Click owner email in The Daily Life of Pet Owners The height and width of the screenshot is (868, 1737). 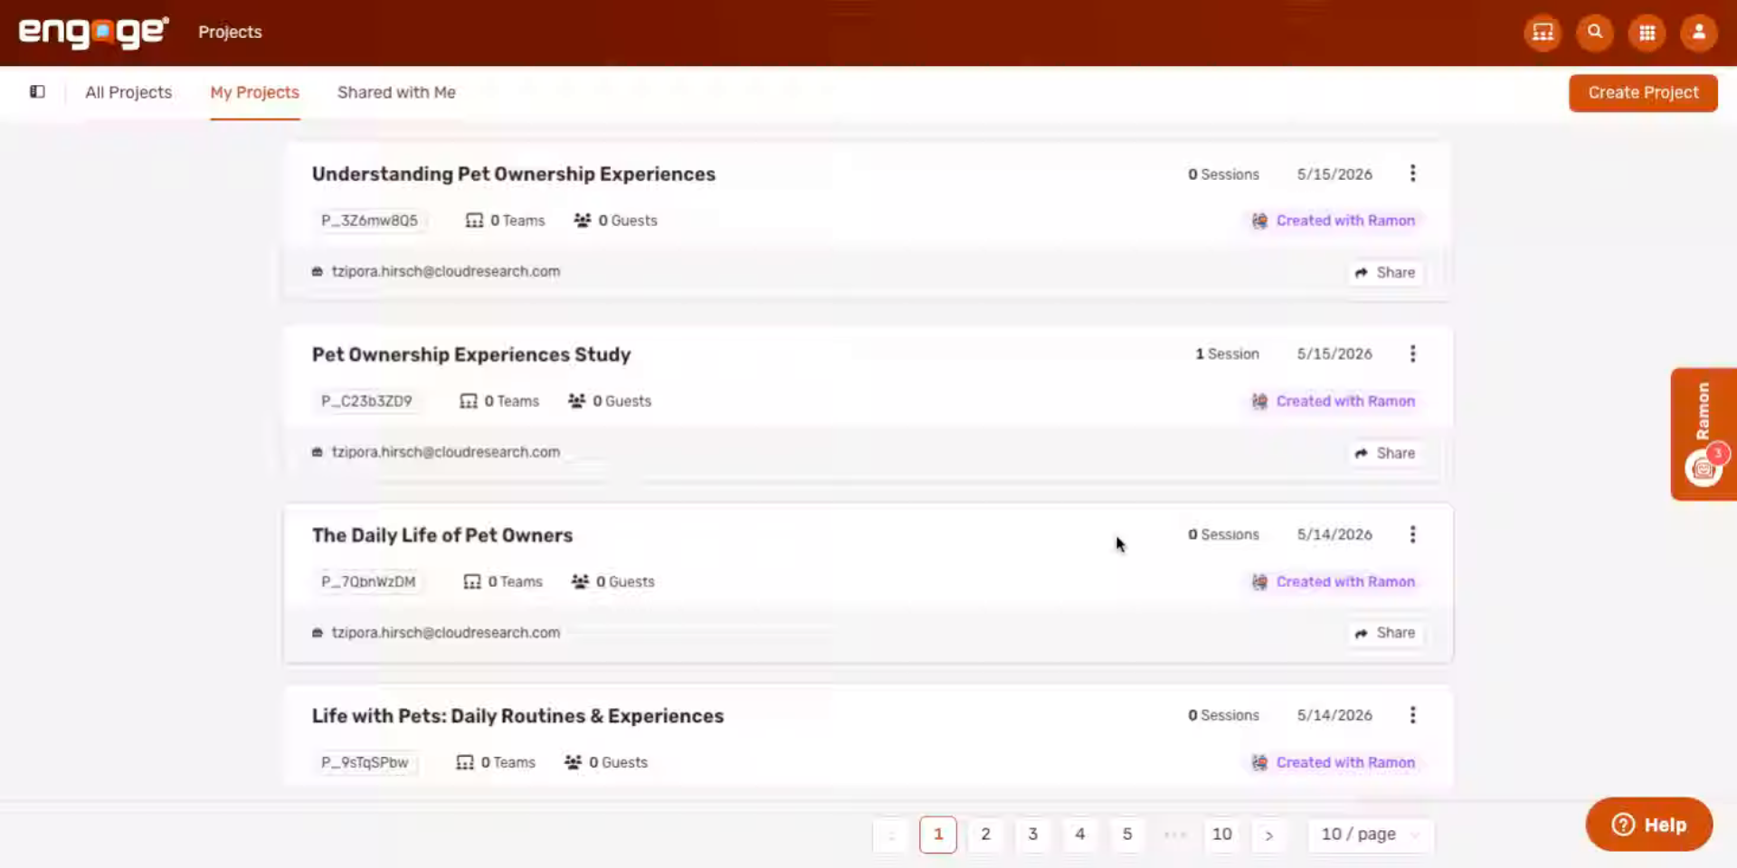446,633
